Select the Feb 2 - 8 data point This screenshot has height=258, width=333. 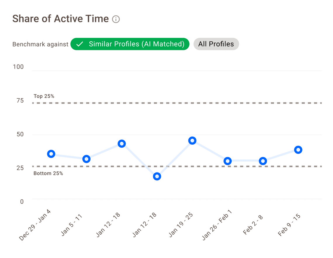[x=263, y=161]
